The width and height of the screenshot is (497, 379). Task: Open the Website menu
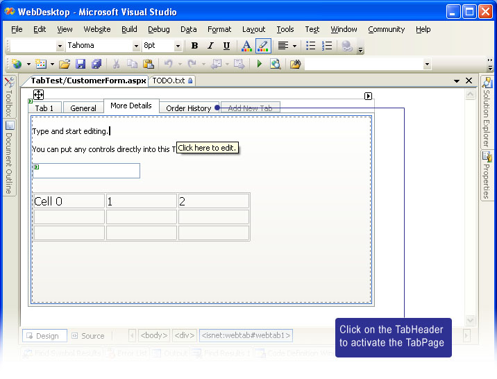97,29
